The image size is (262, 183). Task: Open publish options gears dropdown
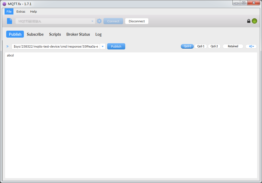point(251,46)
